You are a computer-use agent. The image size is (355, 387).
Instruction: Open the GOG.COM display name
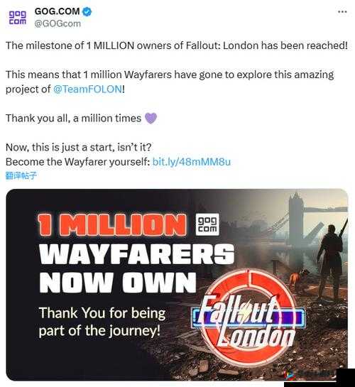tap(57, 11)
